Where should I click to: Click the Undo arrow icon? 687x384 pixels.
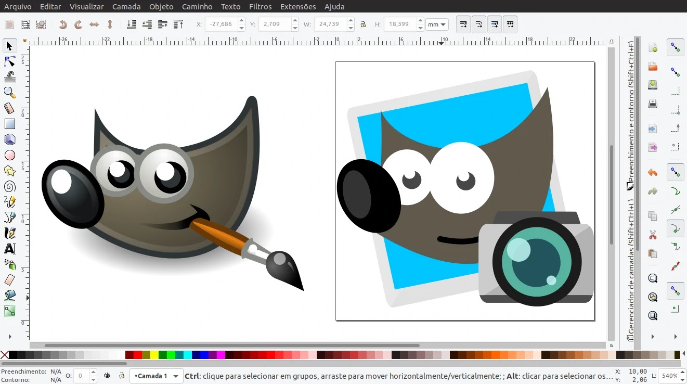(653, 173)
